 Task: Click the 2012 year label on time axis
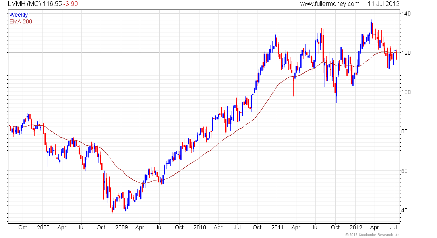(x=356, y=227)
